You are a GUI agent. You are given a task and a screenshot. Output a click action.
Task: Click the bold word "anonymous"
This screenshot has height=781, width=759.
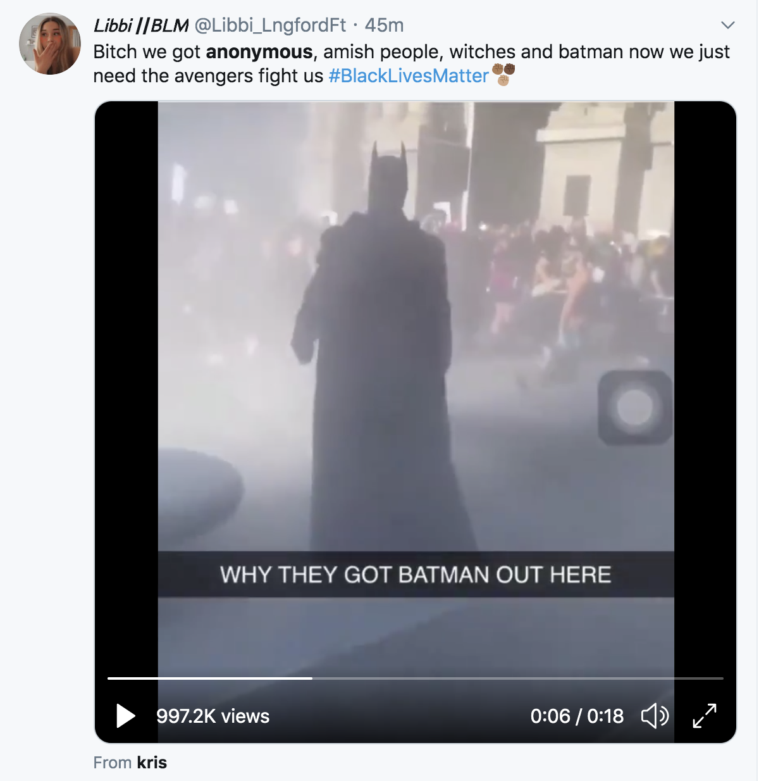[259, 52]
